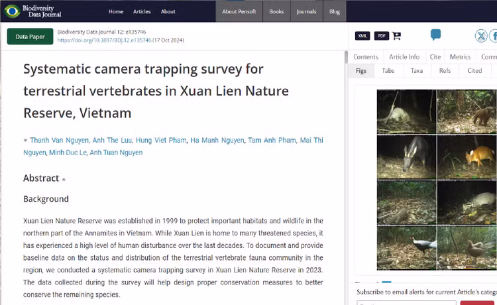
Task: Download the article PDF
Action: click(x=382, y=36)
